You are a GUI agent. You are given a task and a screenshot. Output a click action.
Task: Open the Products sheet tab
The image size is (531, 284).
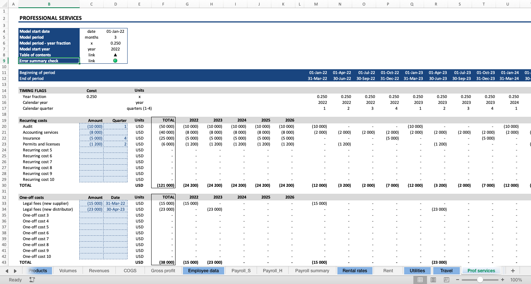[x=38, y=271]
